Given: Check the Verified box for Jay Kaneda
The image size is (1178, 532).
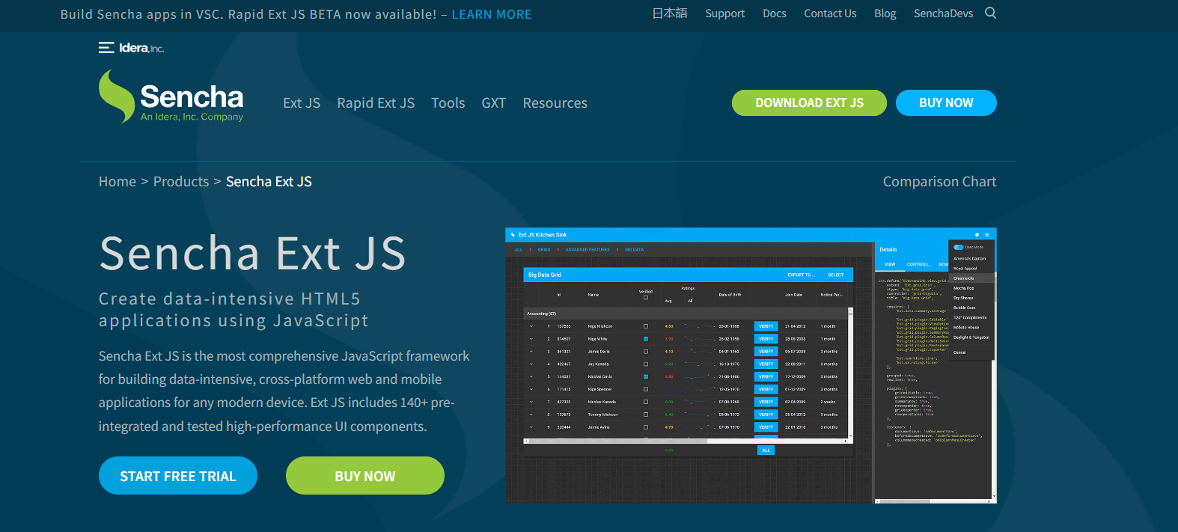Looking at the screenshot, I should coord(646,364).
